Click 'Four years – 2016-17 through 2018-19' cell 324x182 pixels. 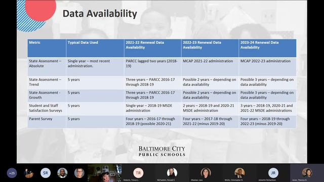(153, 121)
